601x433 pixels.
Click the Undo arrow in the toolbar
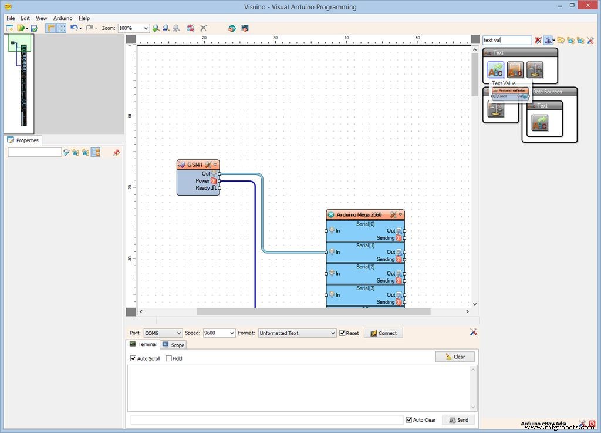(x=73, y=28)
